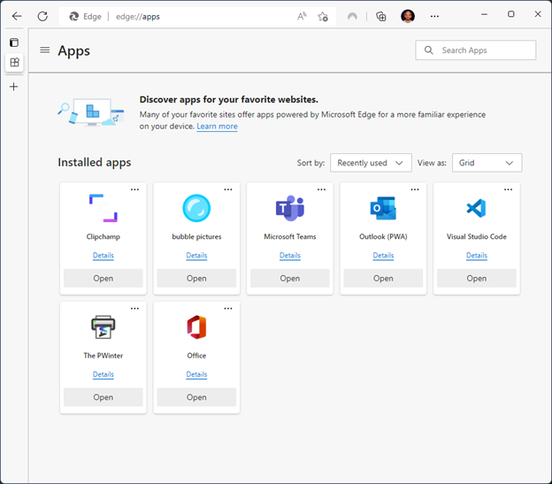Expand the Sort by Recently used dropdown
This screenshot has height=484, width=552.
pyautogui.click(x=371, y=163)
